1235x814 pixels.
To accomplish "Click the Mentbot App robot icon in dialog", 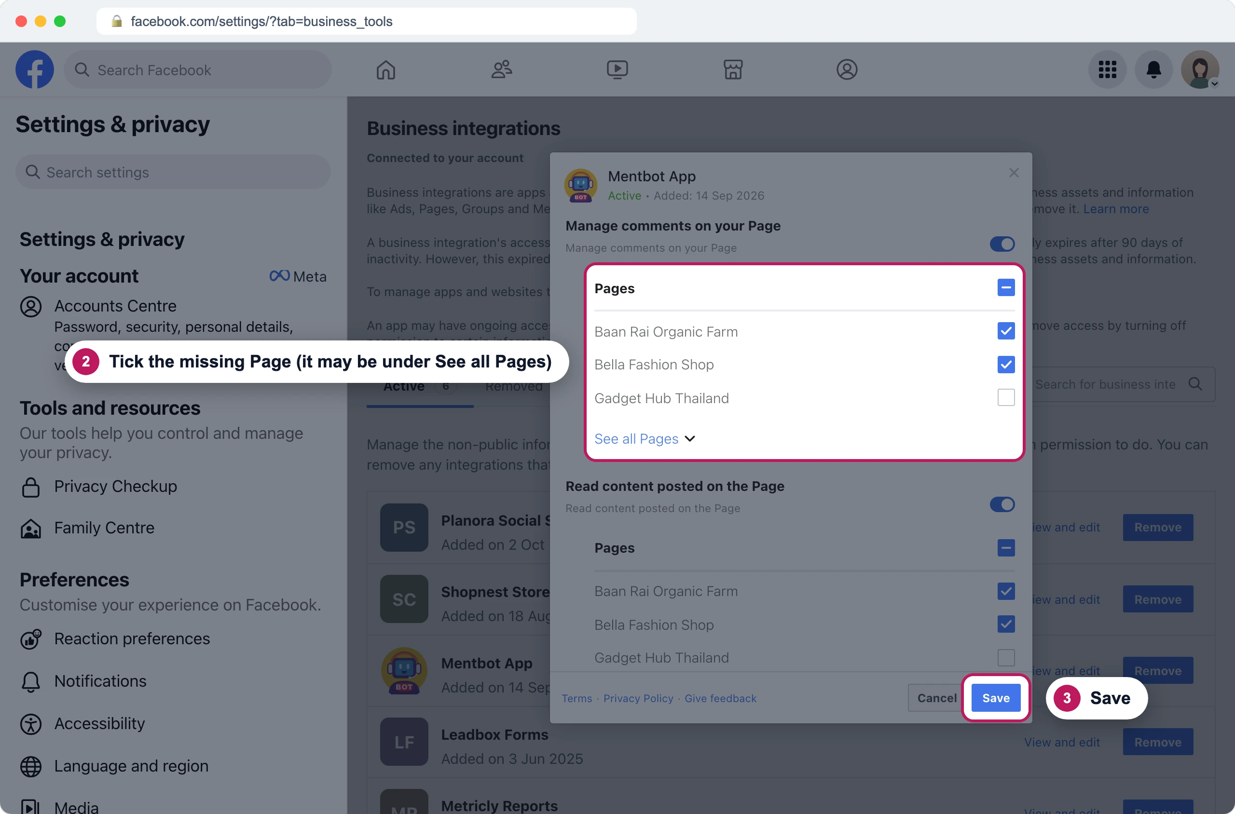I will 581,185.
